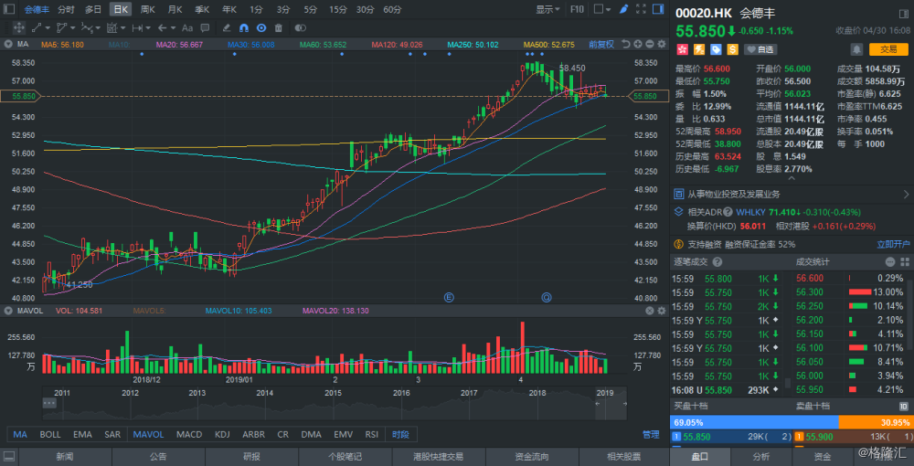Open the drawing brush tool at top right
This screenshot has width=914, height=466.
coord(623,9)
